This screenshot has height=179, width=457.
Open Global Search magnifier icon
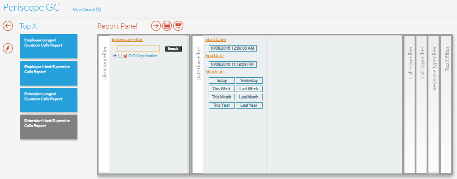[99, 9]
